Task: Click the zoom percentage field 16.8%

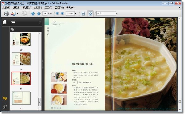Action: [x=70, y=14]
